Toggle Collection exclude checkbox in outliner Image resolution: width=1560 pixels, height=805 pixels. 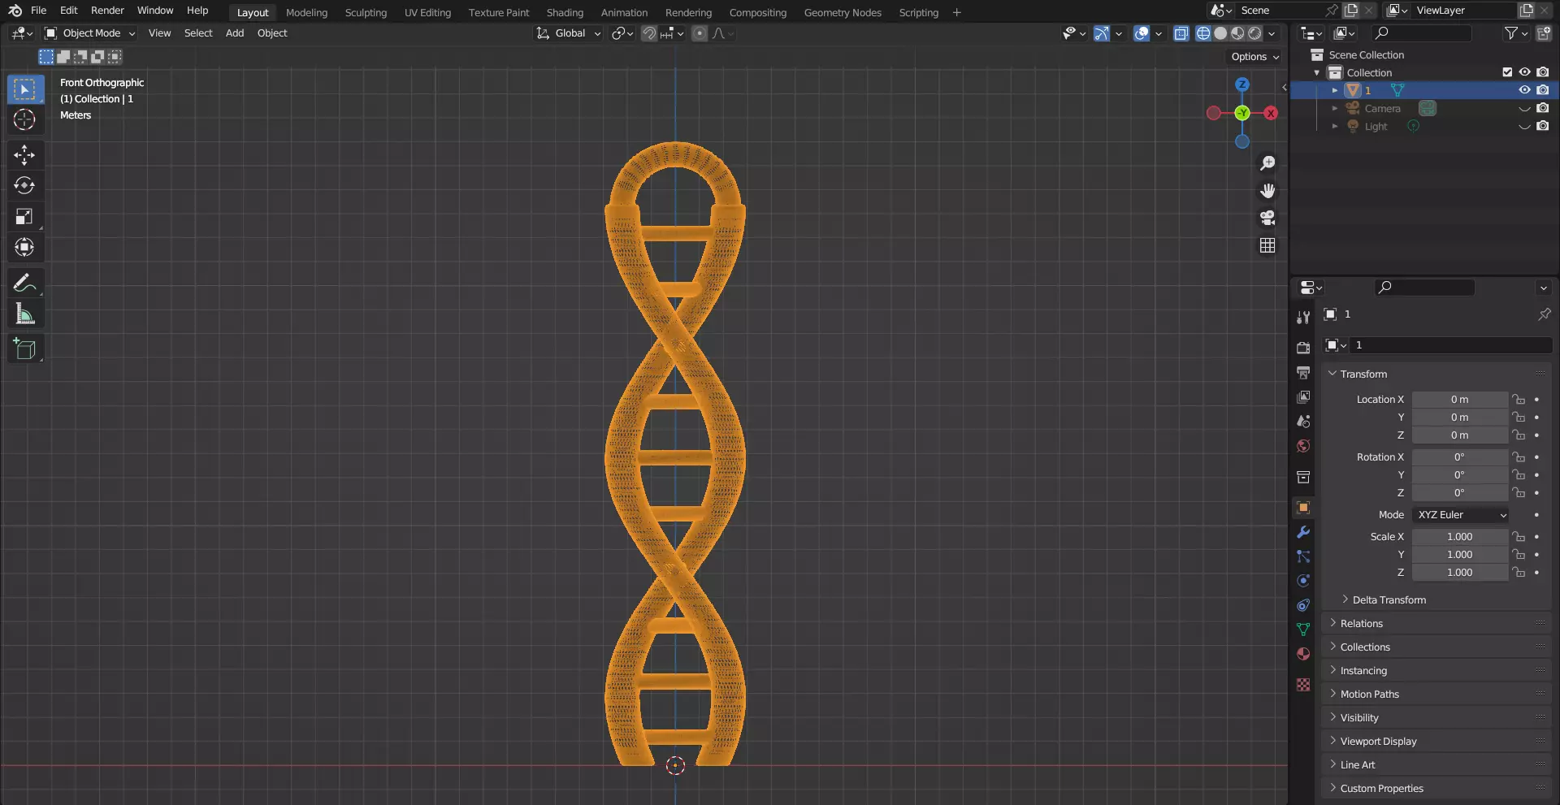point(1507,72)
